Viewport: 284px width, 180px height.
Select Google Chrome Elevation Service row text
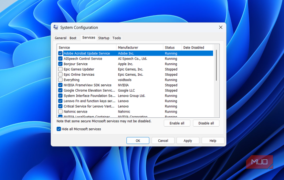pyautogui.click(x=89, y=90)
